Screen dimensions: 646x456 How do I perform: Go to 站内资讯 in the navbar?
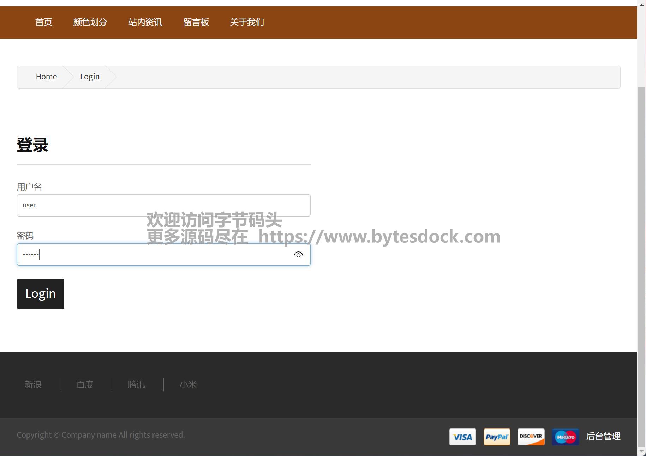(145, 23)
